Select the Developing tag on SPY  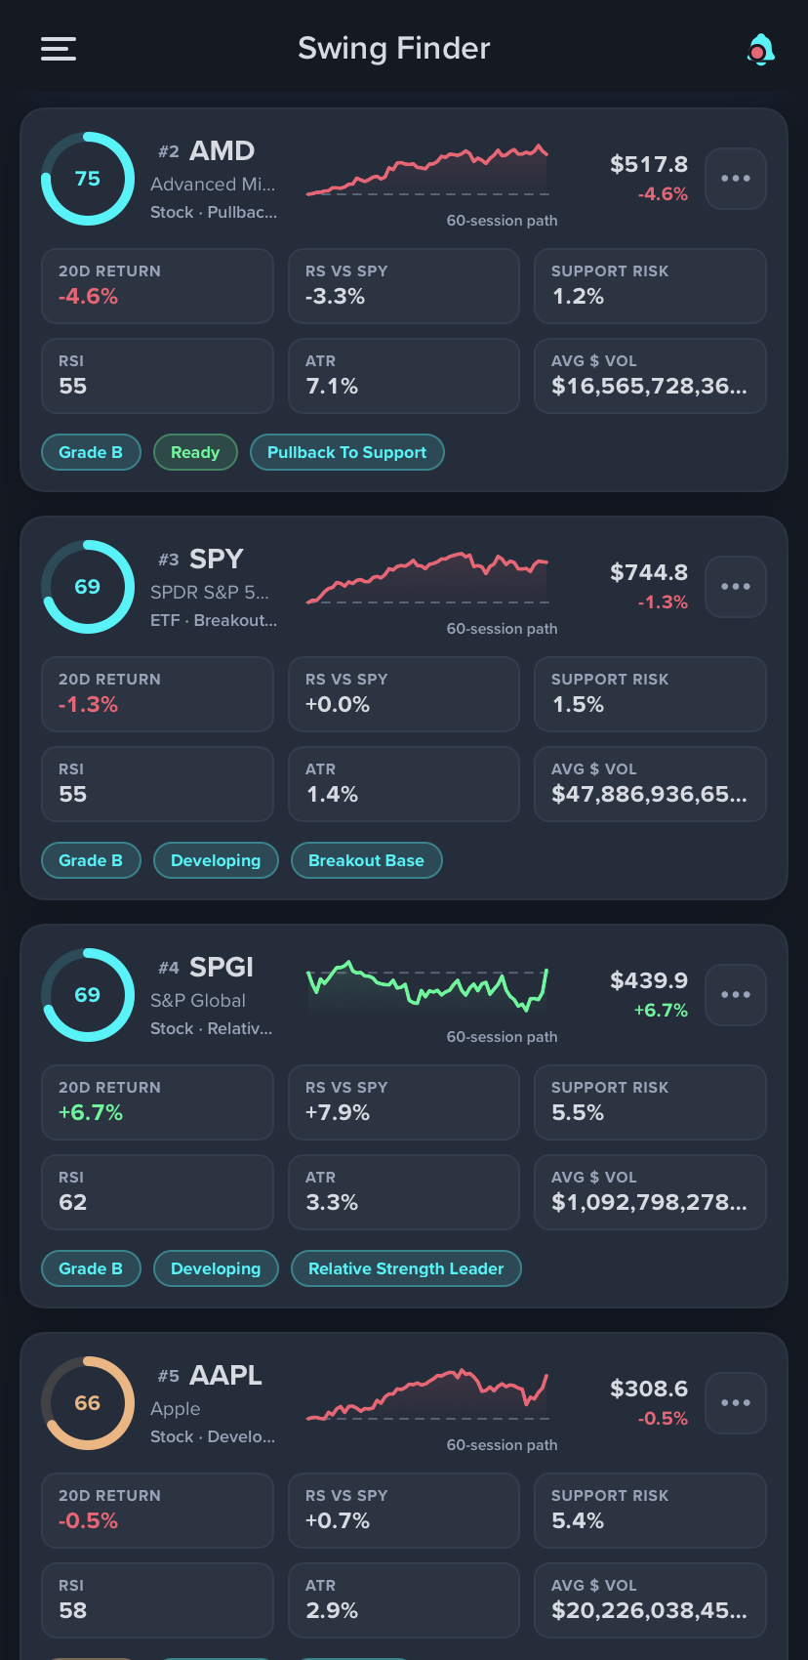tap(216, 860)
